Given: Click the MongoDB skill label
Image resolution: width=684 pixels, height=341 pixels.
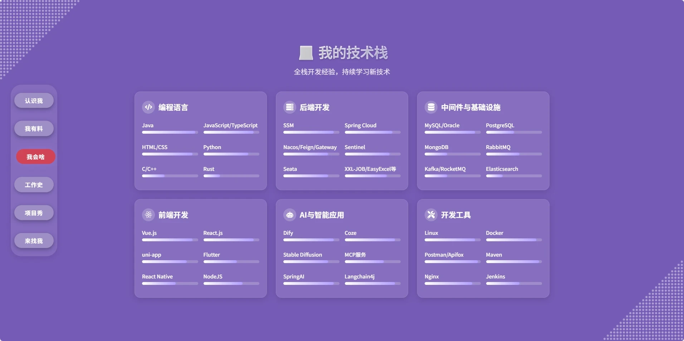Looking at the screenshot, I should [x=436, y=147].
